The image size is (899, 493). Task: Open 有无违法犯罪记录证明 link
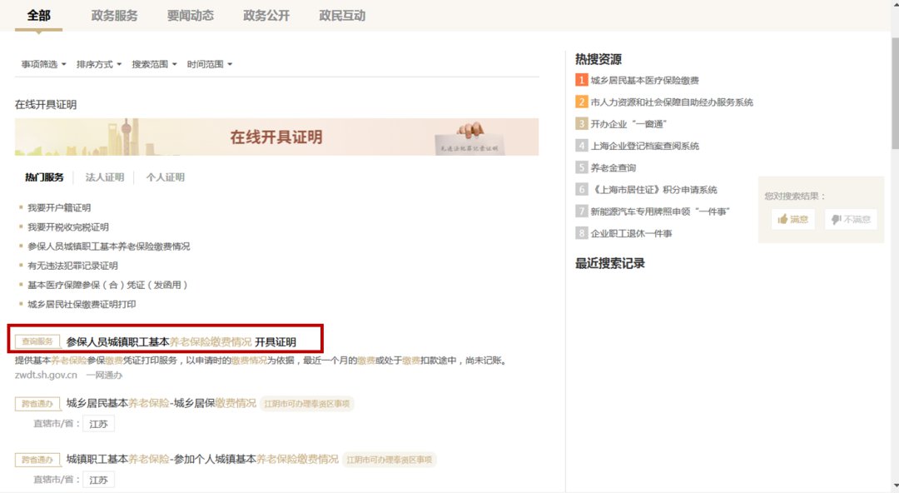(72, 266)
